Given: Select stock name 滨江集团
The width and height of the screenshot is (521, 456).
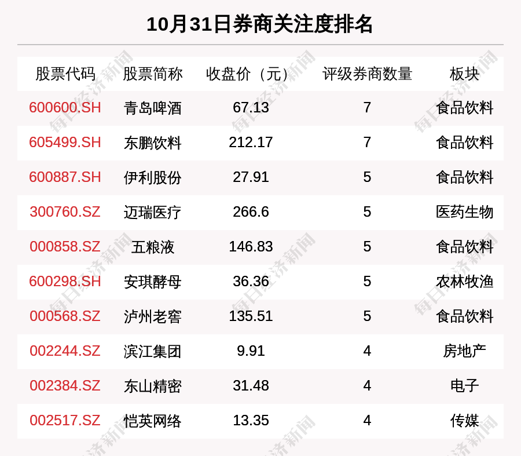Looking at the screenshot, I should (153, 351).
